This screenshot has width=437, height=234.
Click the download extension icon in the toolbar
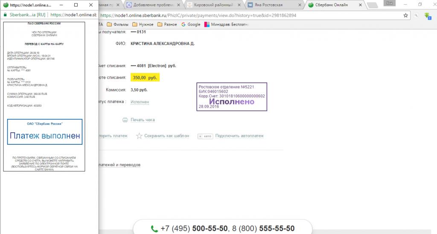[427, 16]
